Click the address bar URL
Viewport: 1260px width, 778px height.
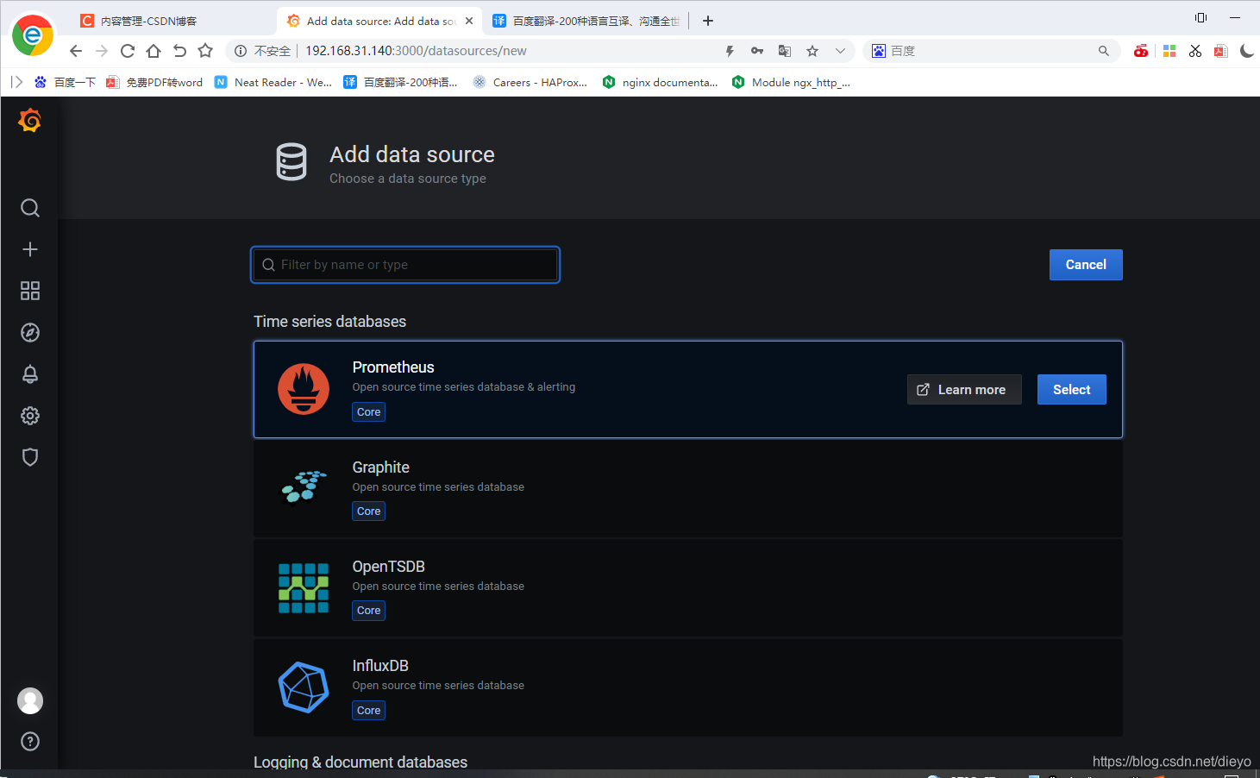tap(416, 51)
